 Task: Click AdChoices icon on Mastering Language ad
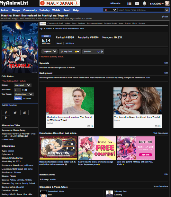92,126
